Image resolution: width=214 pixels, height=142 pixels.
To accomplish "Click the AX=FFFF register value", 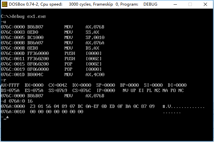I will tap(10, 85).
